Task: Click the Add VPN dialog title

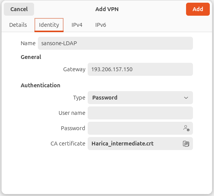Action: [107, 9]
